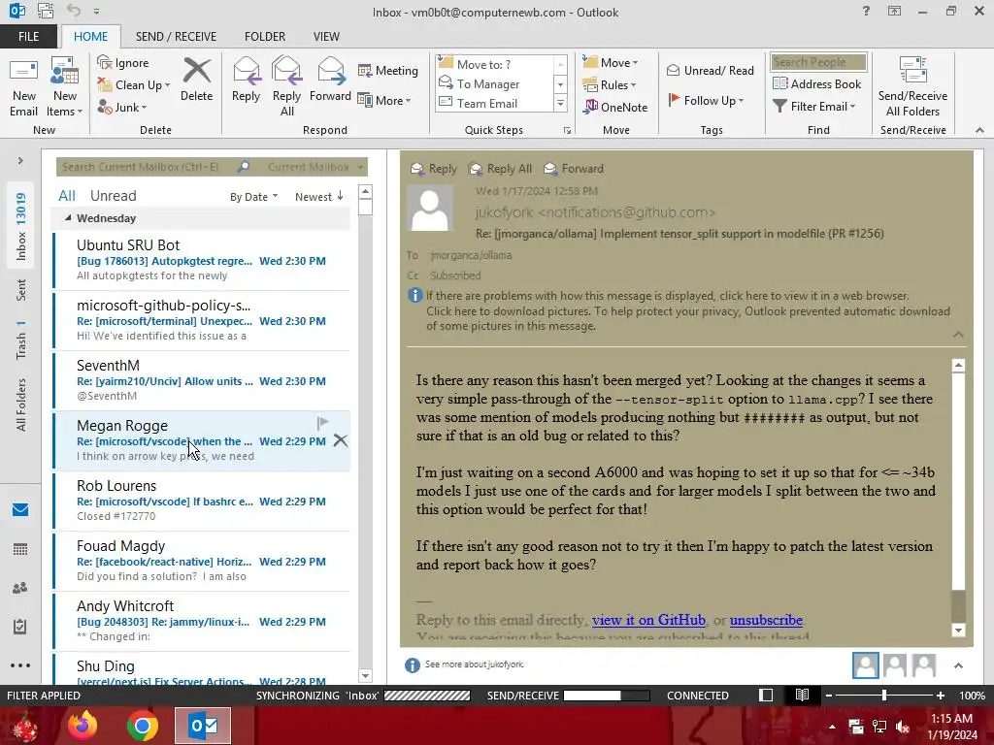
Task: Switch to the FOLDER tab
Action: point(265,36)
